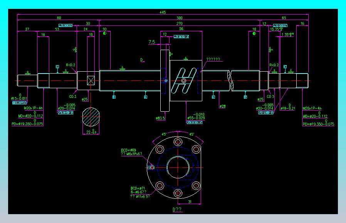346x223 pixels.
Task: Select the 270 thread length dimension
Action: (180, 23)
